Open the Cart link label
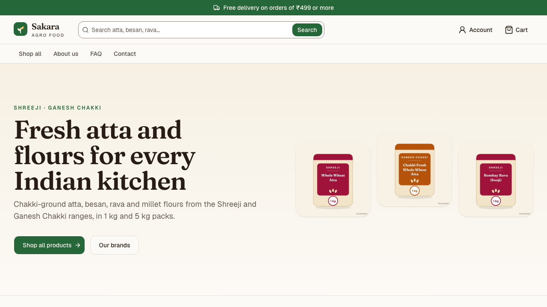 (522, 30)
